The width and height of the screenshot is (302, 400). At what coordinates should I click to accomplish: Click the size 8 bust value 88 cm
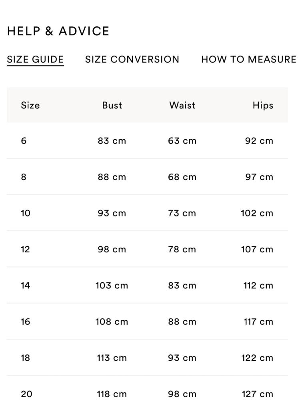[x=112, y=177]
